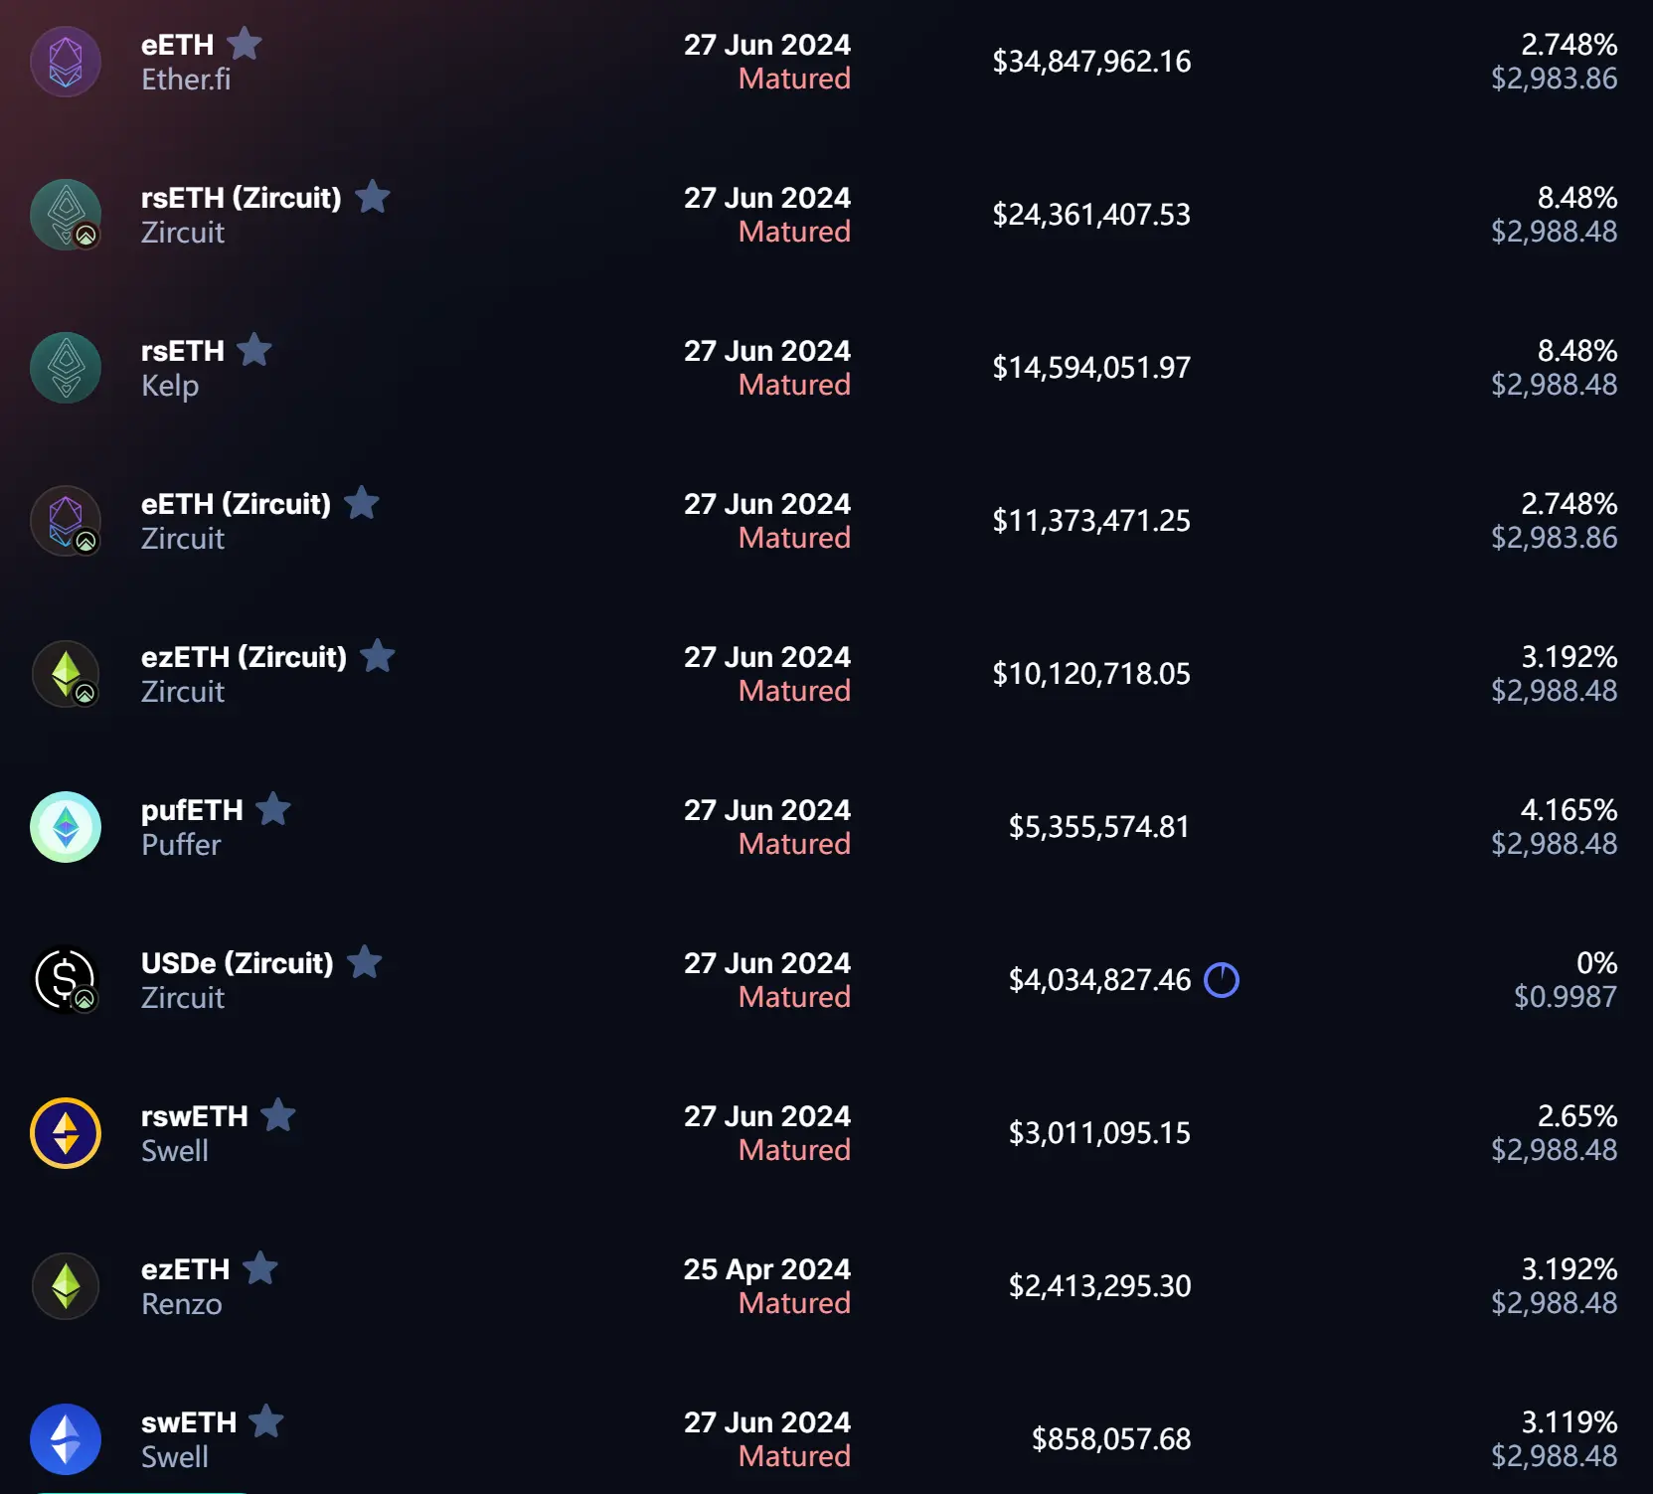Click the ezETH Renzo token icon
The height and width of the screenshot is (1494, 1653).
click(x=66, y=1286)
